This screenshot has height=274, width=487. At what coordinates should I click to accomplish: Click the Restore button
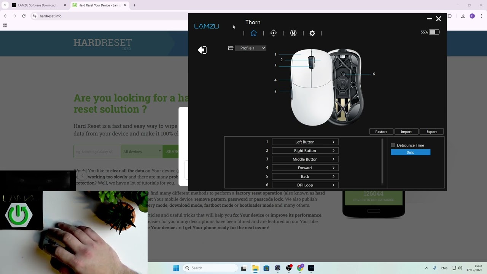(381, 132)
